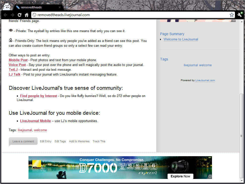The width and height of the screenshot is (245, 184).
Task: Click the ad info icon on sidebar banner
Action: click(234, 20)
